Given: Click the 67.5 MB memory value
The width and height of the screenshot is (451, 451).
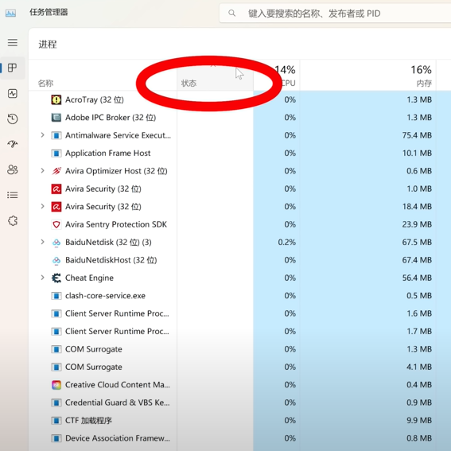Looking at the screenshot, I should point(417,243).
